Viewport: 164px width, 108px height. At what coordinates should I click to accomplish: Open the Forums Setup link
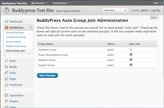pyautogui.click(x=14, y=42)
